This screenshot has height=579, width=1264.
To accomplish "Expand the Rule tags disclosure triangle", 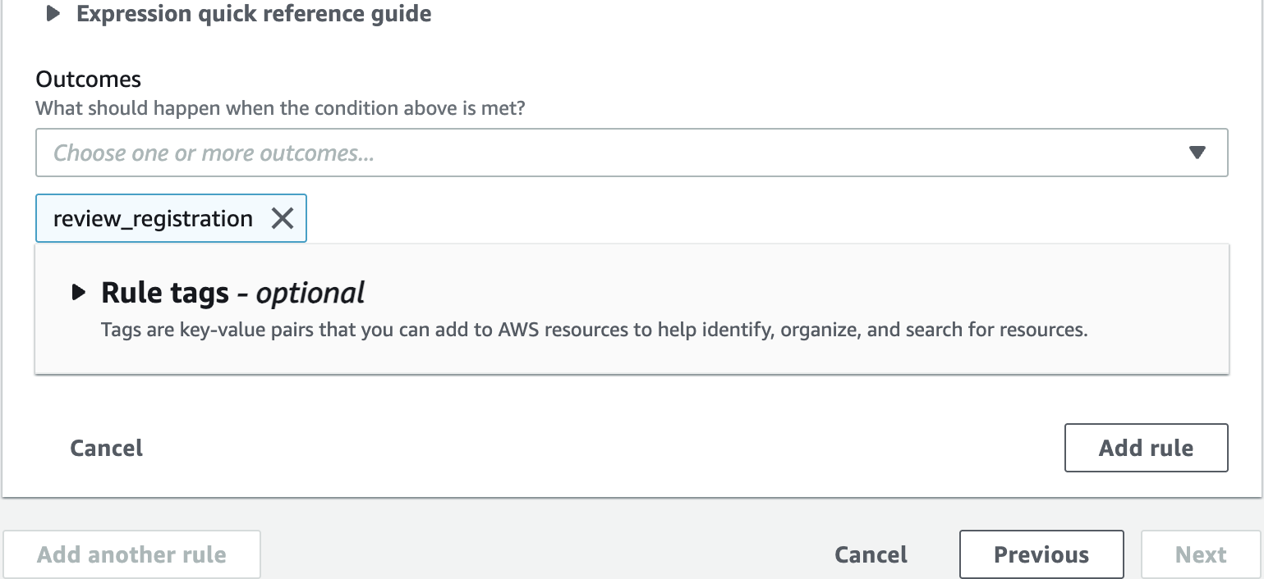I will click(x=79, y=292).
